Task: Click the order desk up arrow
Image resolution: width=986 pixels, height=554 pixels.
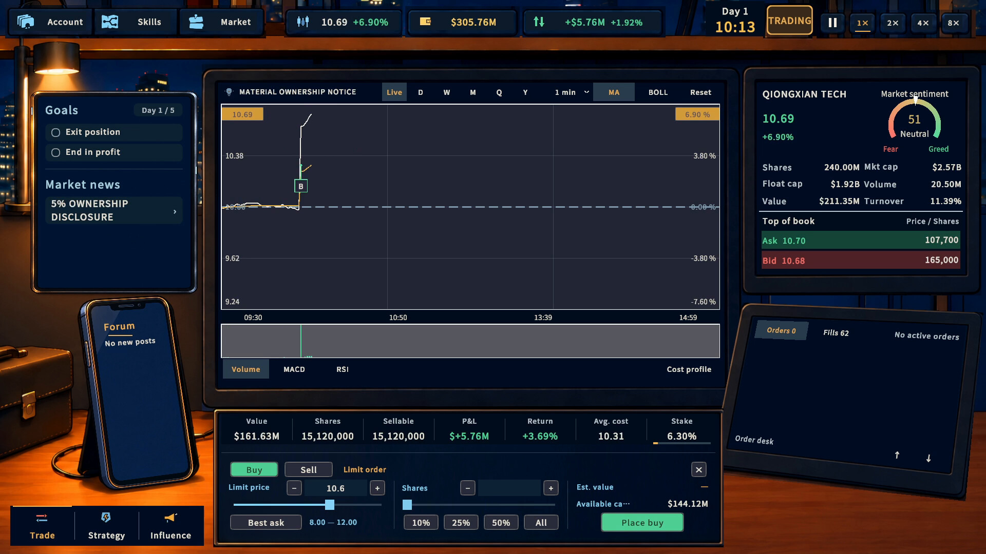Action: [897, 455]
